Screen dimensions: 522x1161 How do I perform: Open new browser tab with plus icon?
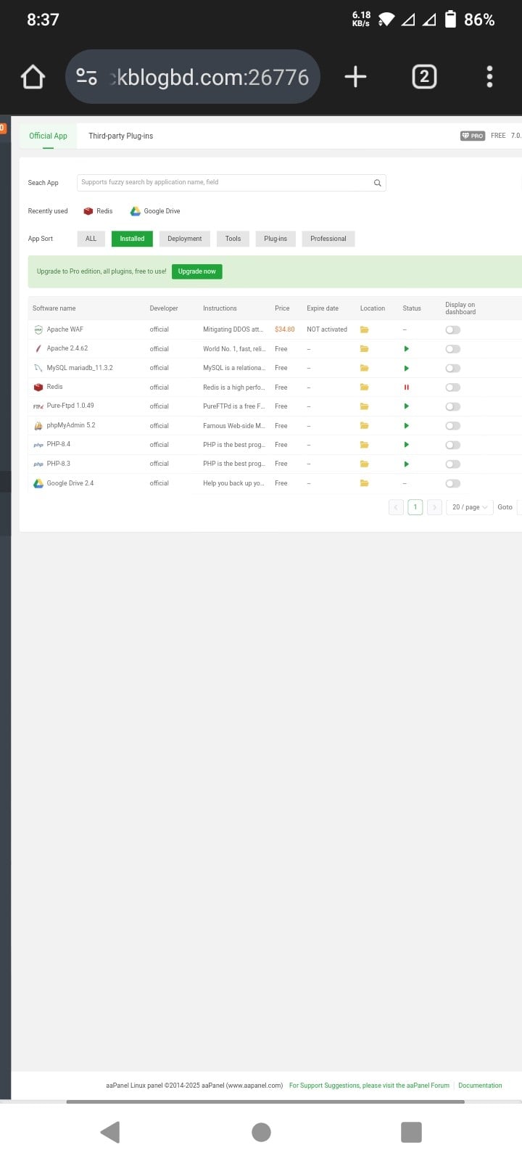(x=355, y=77)
